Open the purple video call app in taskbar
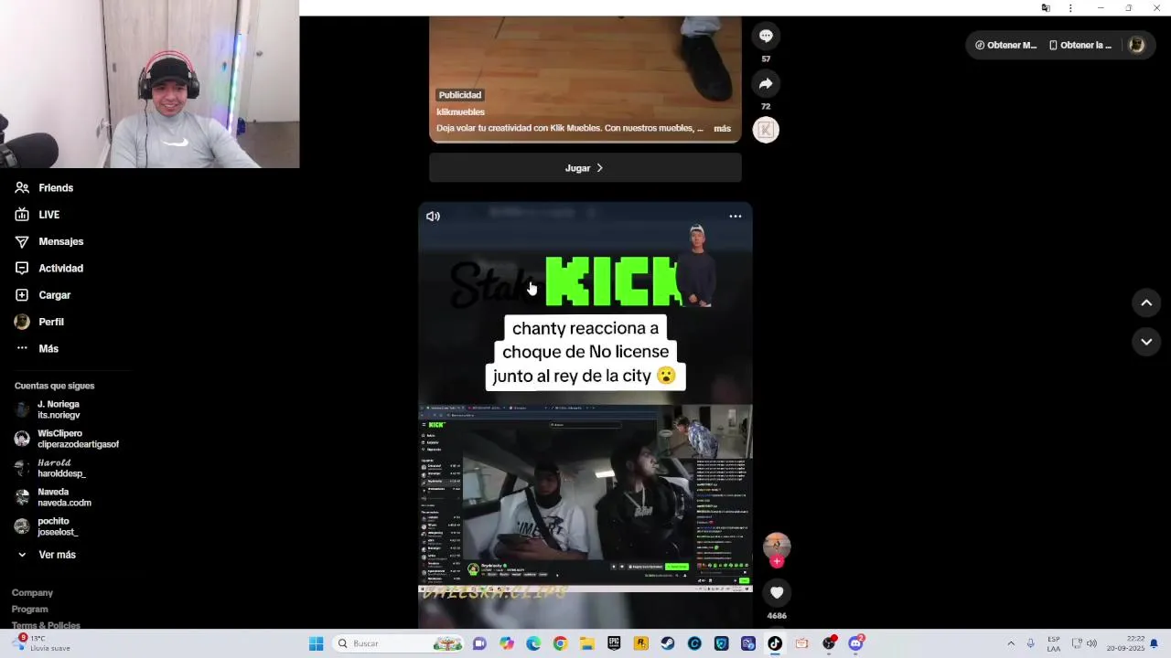 pyautogui.click(x=479, y=643)
